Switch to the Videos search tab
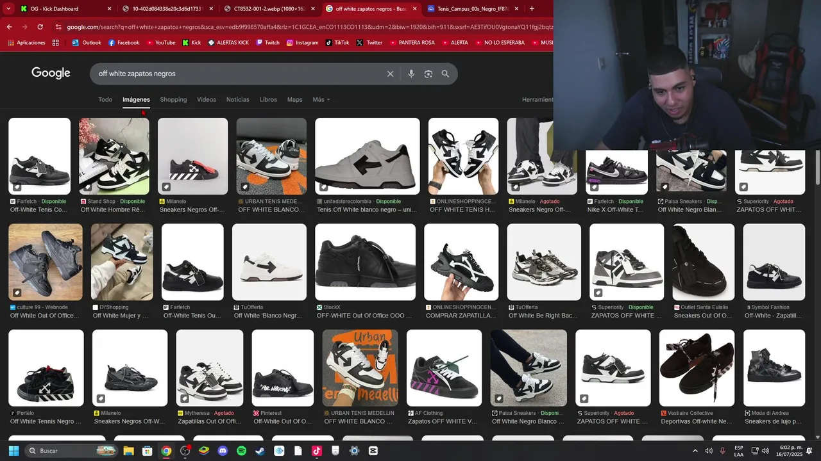The width and height of the screenshot is (821, 461). 207,99
